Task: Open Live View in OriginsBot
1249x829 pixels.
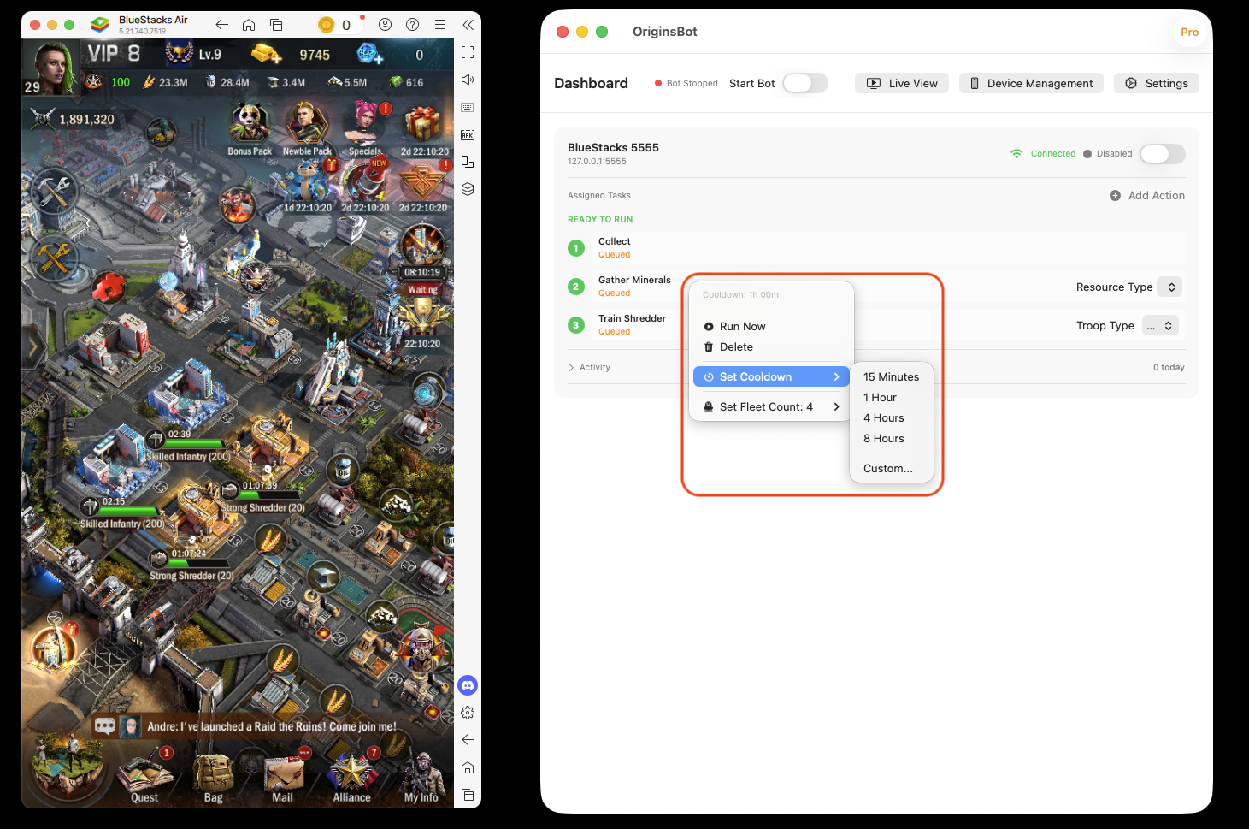Action: pos(902,83)
